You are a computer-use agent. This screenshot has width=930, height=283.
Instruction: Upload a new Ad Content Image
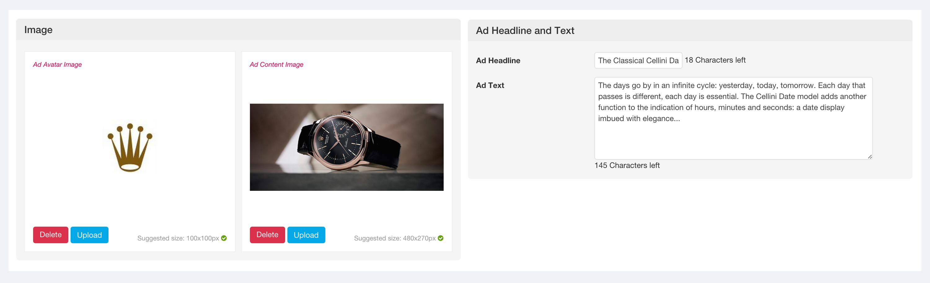[x=306, y=235]
